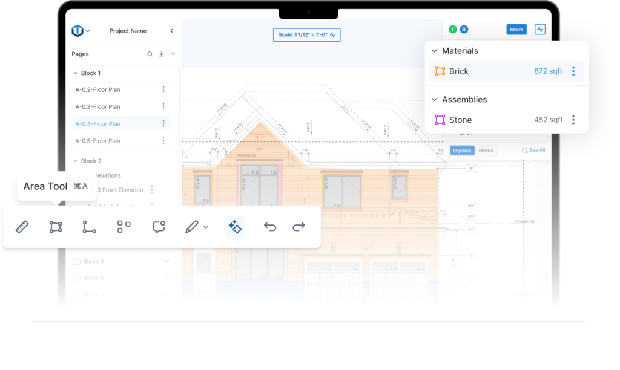The width and height of the screenshot is (620, 370).
Task: Click the redo arrow
Action: 298,227
